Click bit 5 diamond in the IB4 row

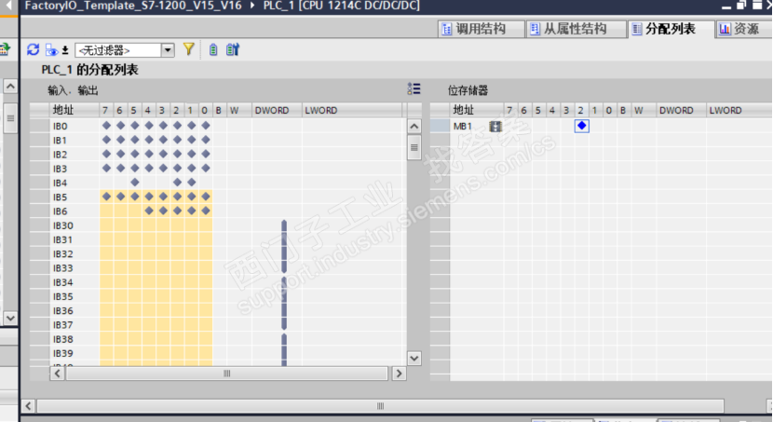[135, 183]
